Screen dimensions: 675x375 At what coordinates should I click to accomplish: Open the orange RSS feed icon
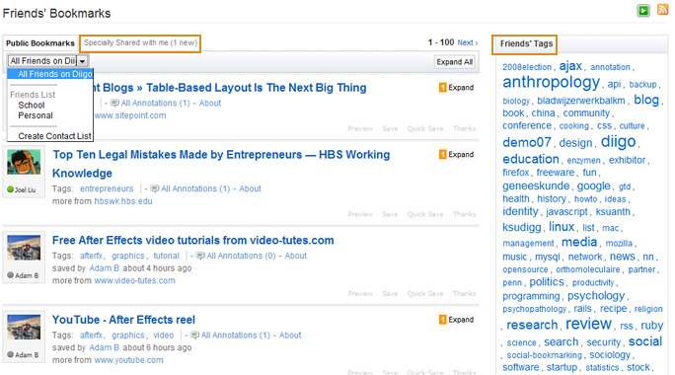coord(662,10)
